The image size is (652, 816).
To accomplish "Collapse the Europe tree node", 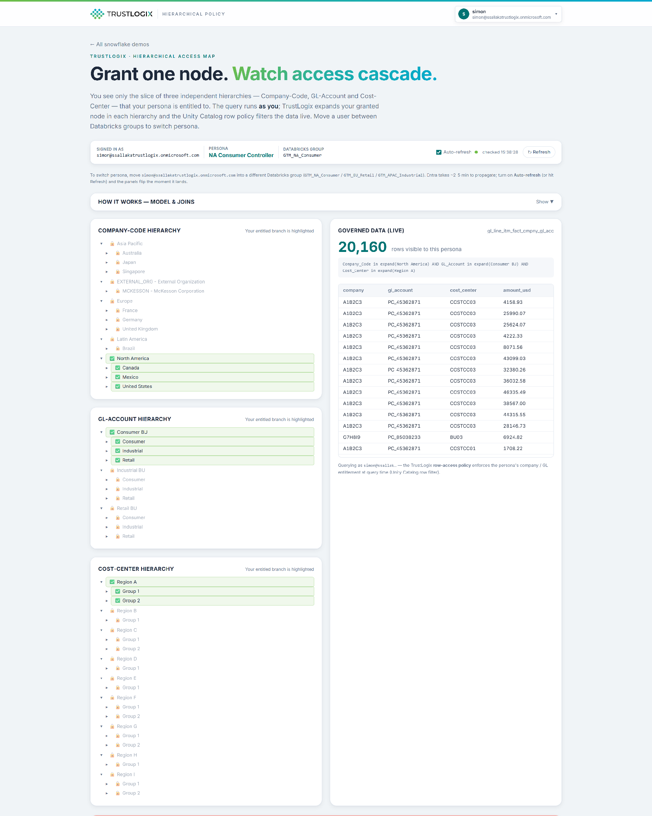I will pyautogui.click(x=101, y=301).
